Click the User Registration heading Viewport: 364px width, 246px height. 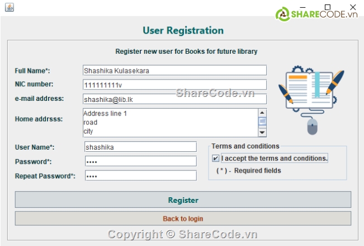tap(183, 31)
